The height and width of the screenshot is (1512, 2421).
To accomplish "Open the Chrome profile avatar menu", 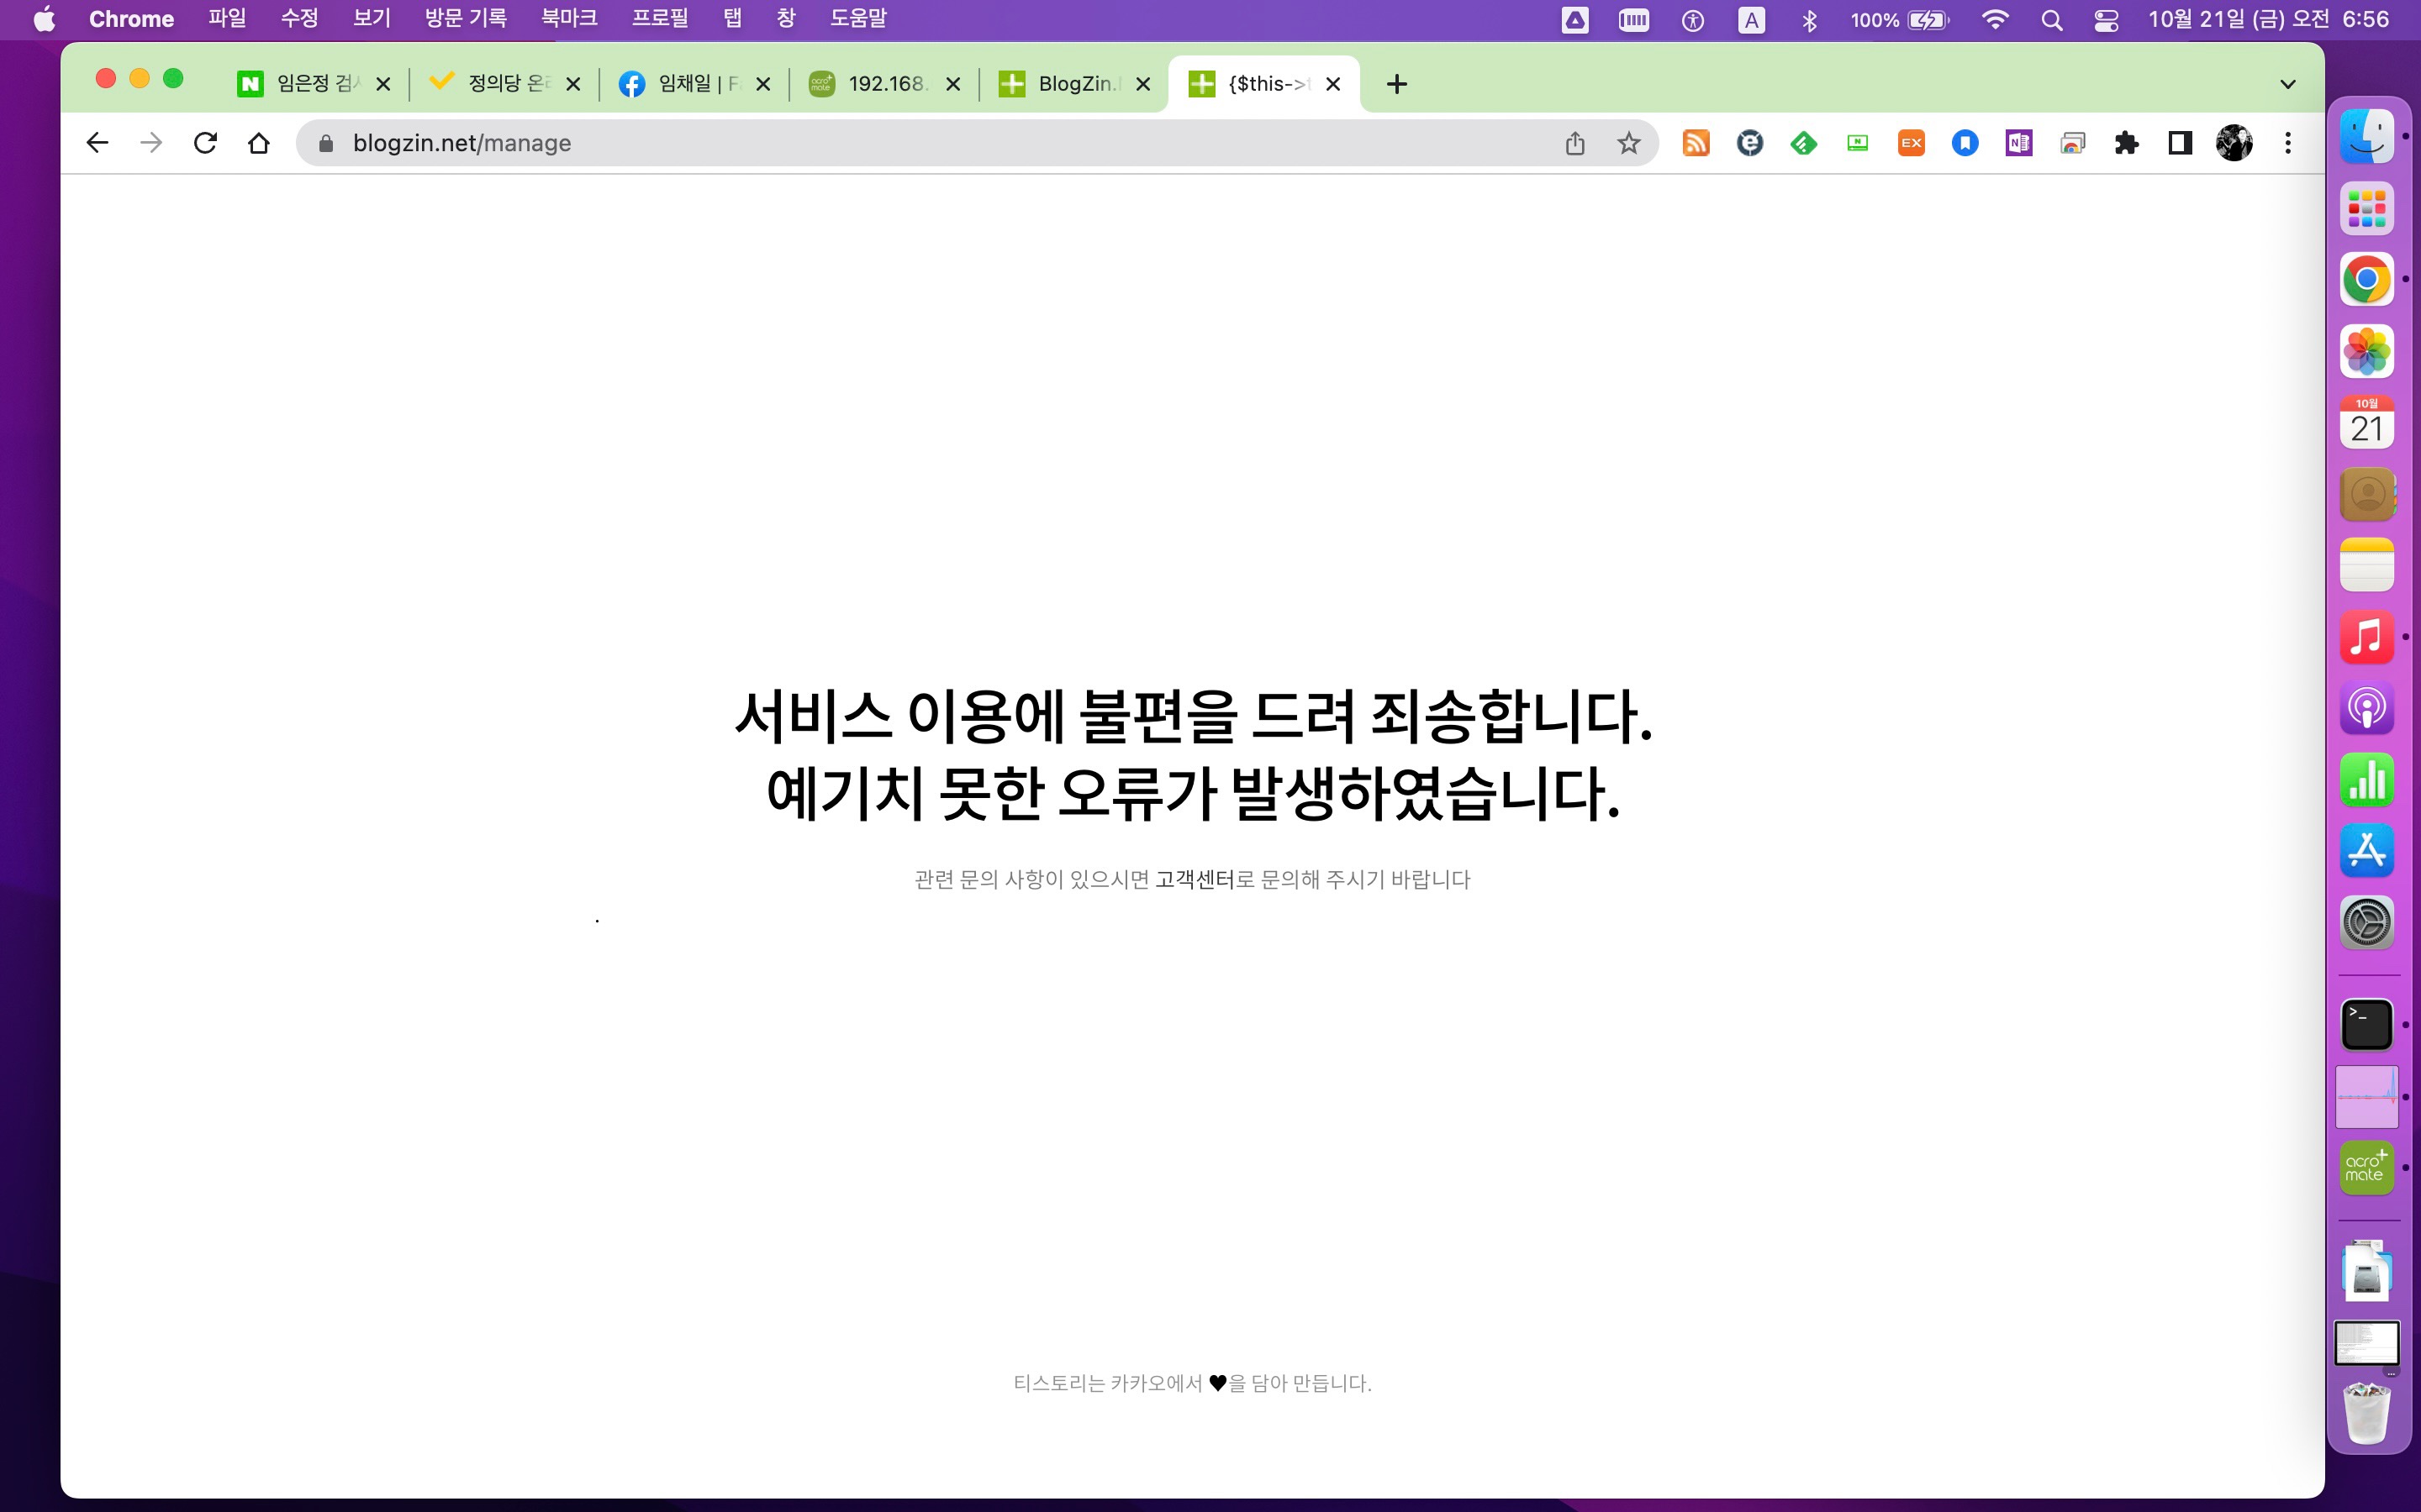I will click(2233, 143).
